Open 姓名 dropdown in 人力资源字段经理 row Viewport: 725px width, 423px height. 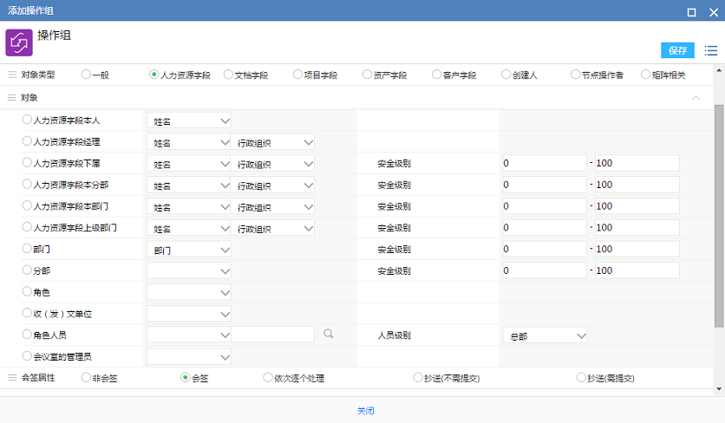189,142
